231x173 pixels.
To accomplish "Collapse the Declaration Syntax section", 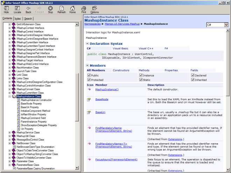I will pyautogui.click(x=87, y=43).
